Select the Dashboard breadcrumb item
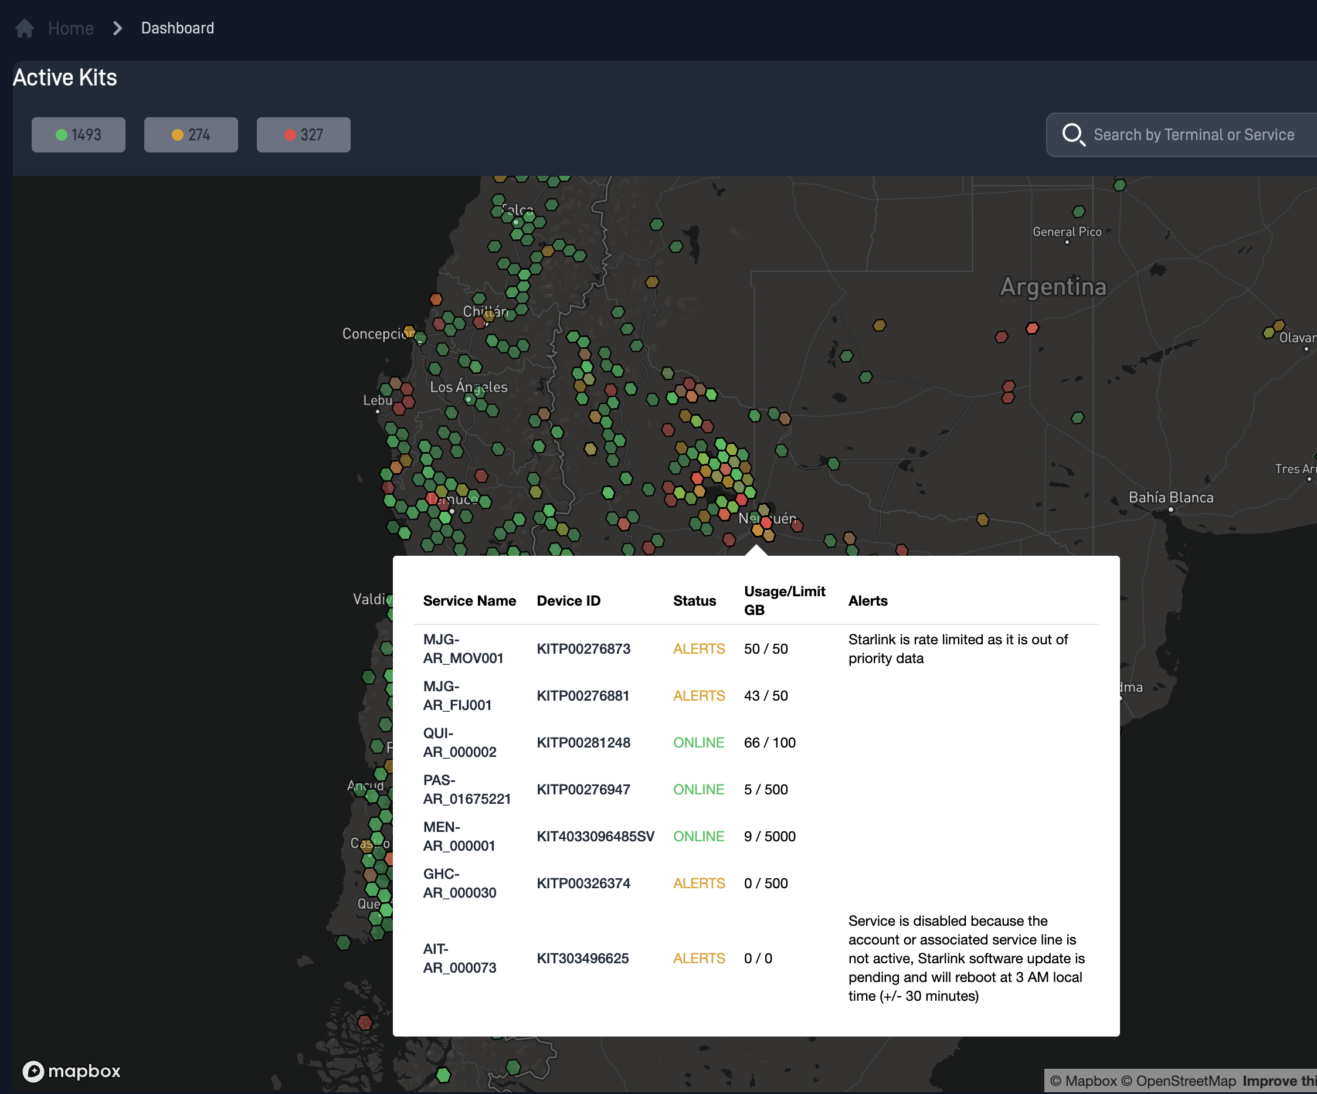The width and height of the screenshot is (1317, 1094). [x=178, y=28]
